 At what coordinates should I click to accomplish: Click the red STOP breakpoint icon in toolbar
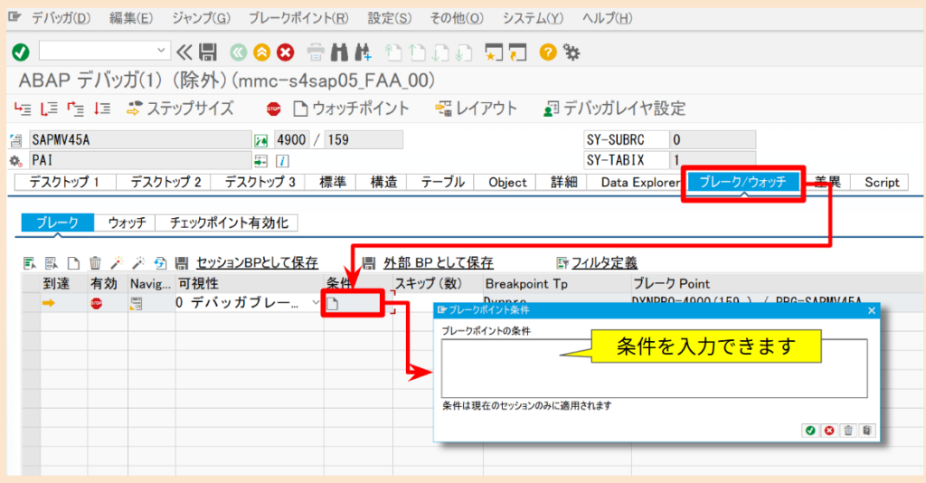273,109
